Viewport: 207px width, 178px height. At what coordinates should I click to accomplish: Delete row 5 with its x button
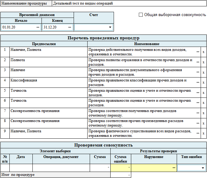coord(204,93)
